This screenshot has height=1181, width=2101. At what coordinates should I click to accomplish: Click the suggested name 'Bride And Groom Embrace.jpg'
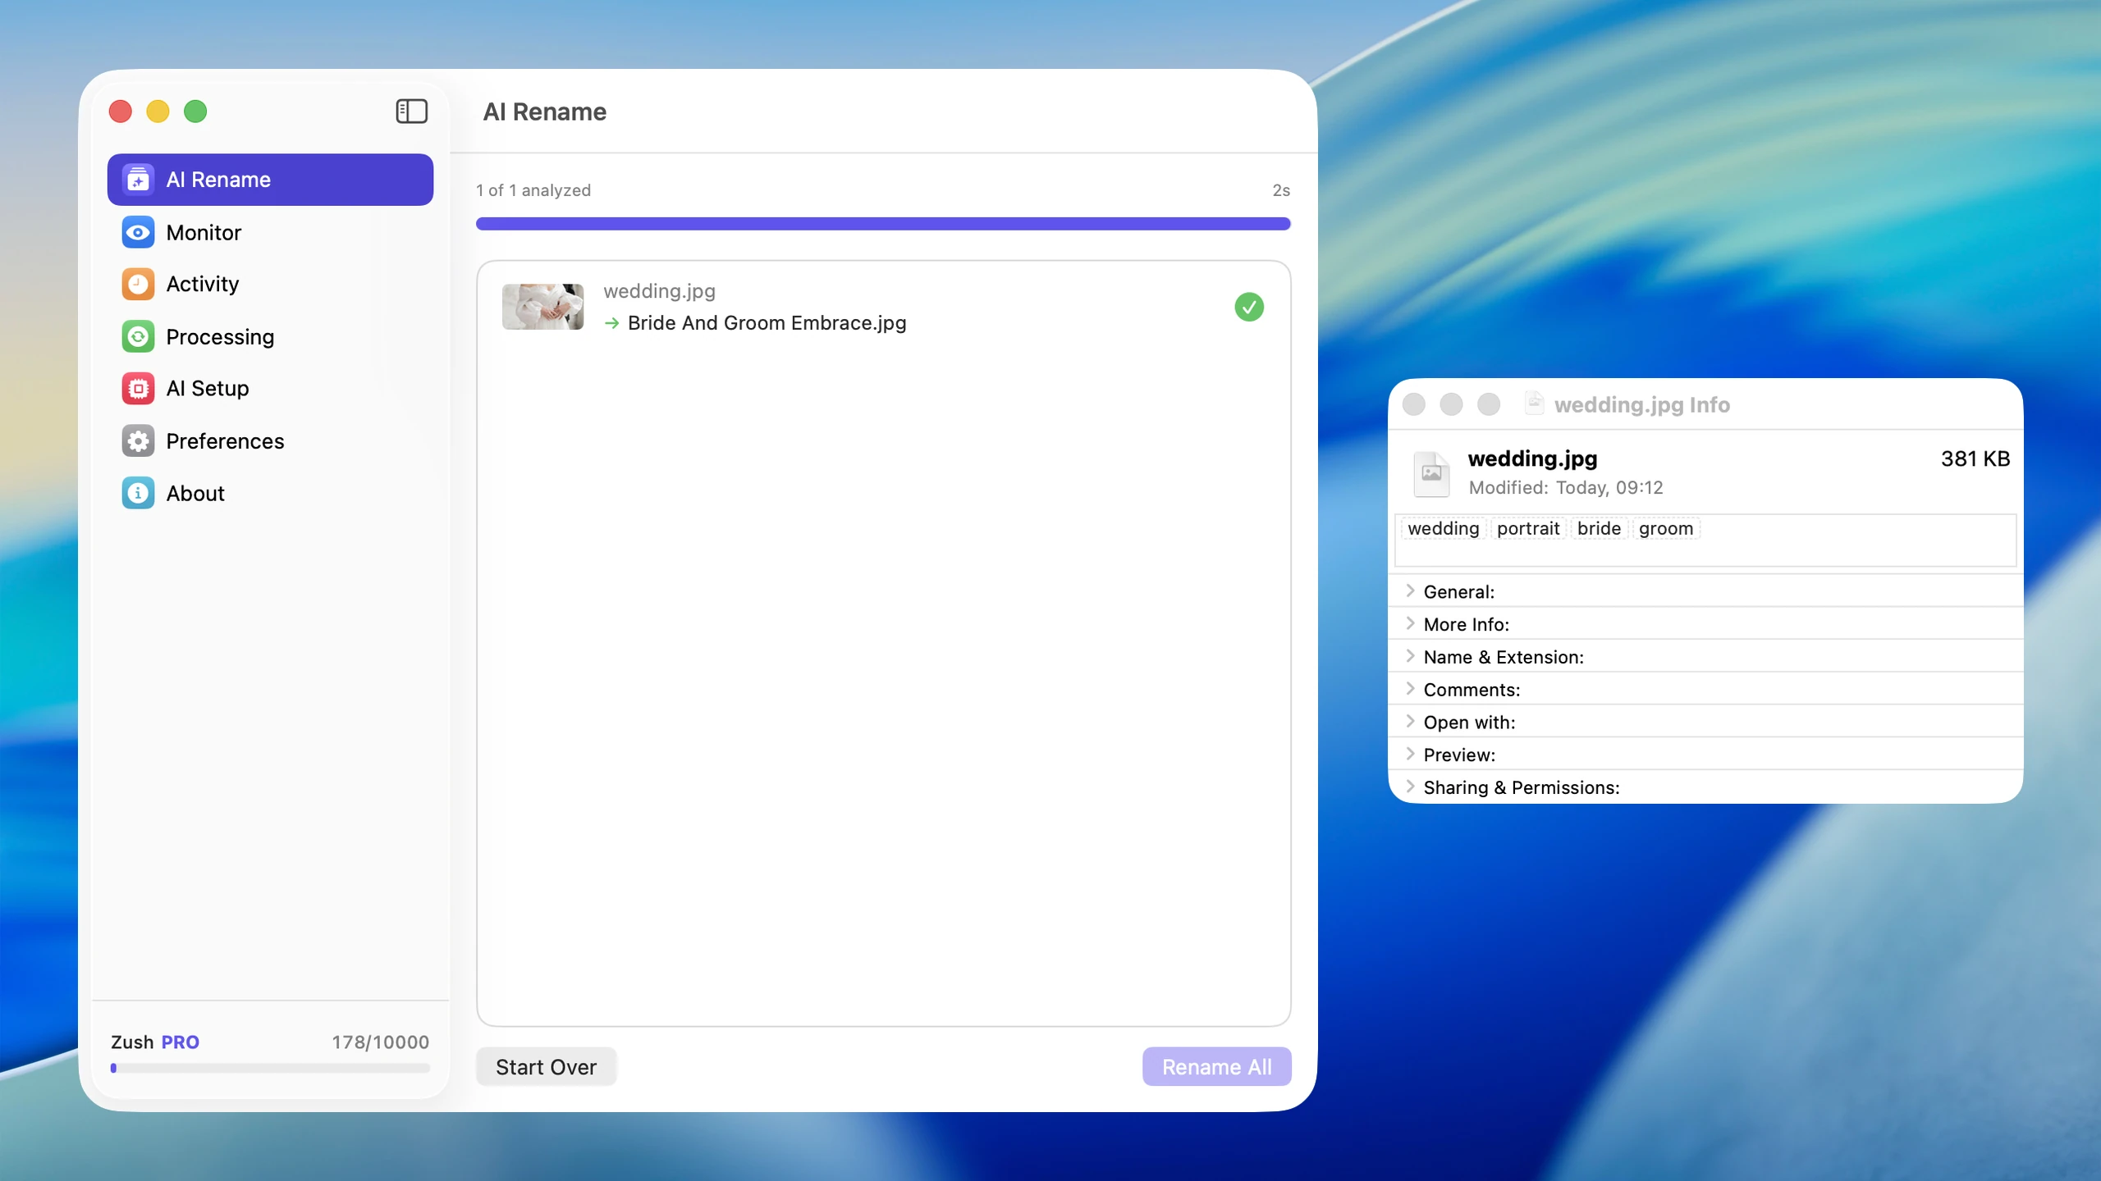click(x=767, y=323)
